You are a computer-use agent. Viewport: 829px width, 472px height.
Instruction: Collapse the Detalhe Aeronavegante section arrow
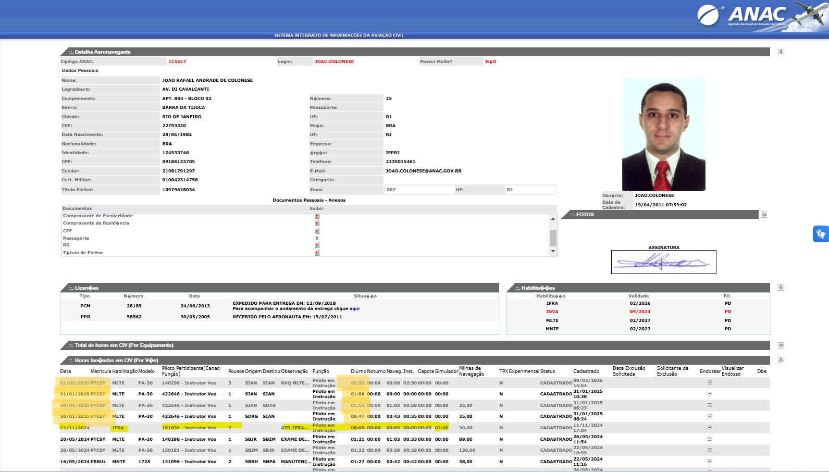click(781, 52)
